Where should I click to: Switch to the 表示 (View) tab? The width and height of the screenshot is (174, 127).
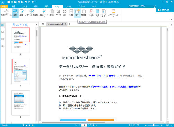coord(14,7)
